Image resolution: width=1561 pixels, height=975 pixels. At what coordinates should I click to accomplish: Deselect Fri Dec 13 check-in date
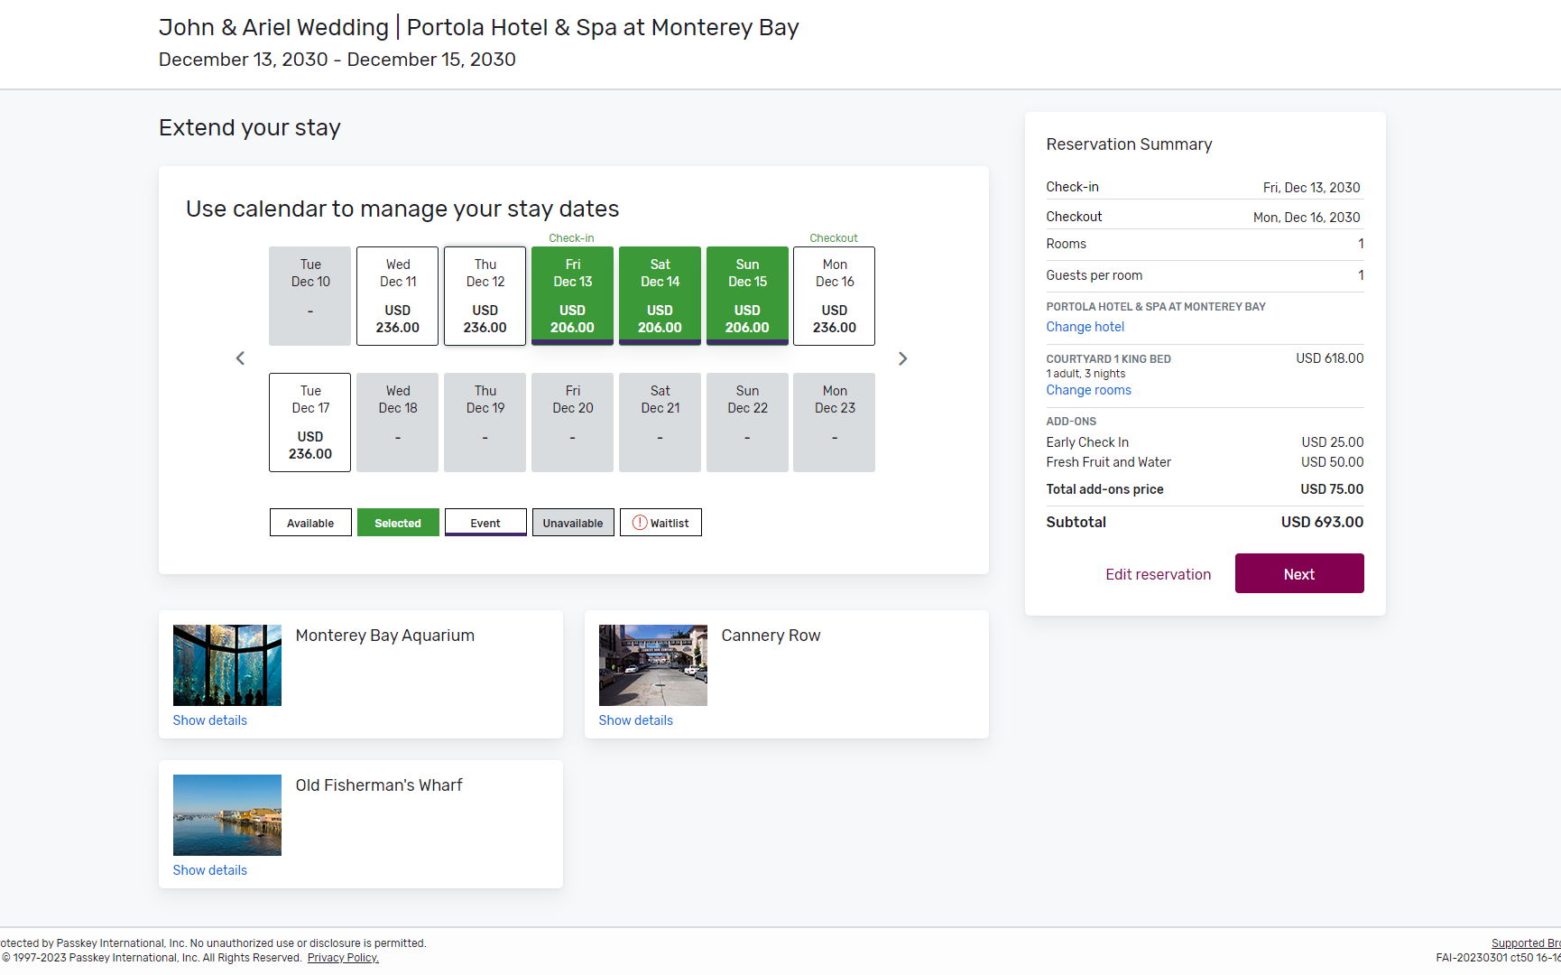click(x=573, y=296)
